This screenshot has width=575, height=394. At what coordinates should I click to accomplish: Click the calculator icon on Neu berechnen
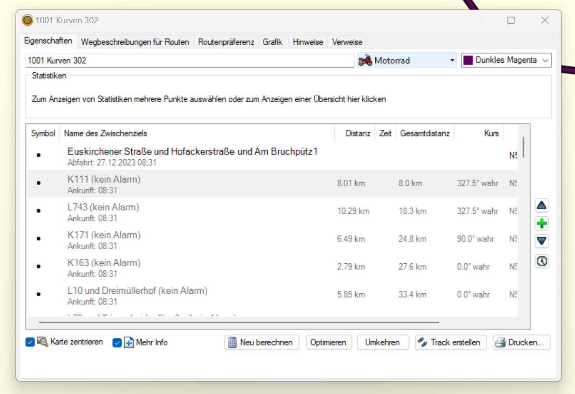(232, 343)
